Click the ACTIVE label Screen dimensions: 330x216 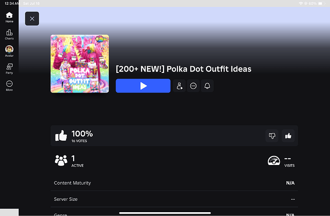(x=77, y=165)
